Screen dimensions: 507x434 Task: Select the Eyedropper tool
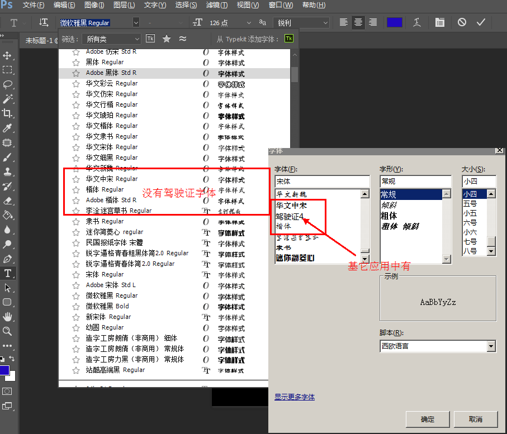coord(8,128)
